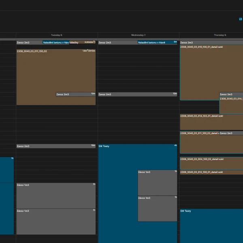
Task: Click the blue save icon
Action: 240,19
